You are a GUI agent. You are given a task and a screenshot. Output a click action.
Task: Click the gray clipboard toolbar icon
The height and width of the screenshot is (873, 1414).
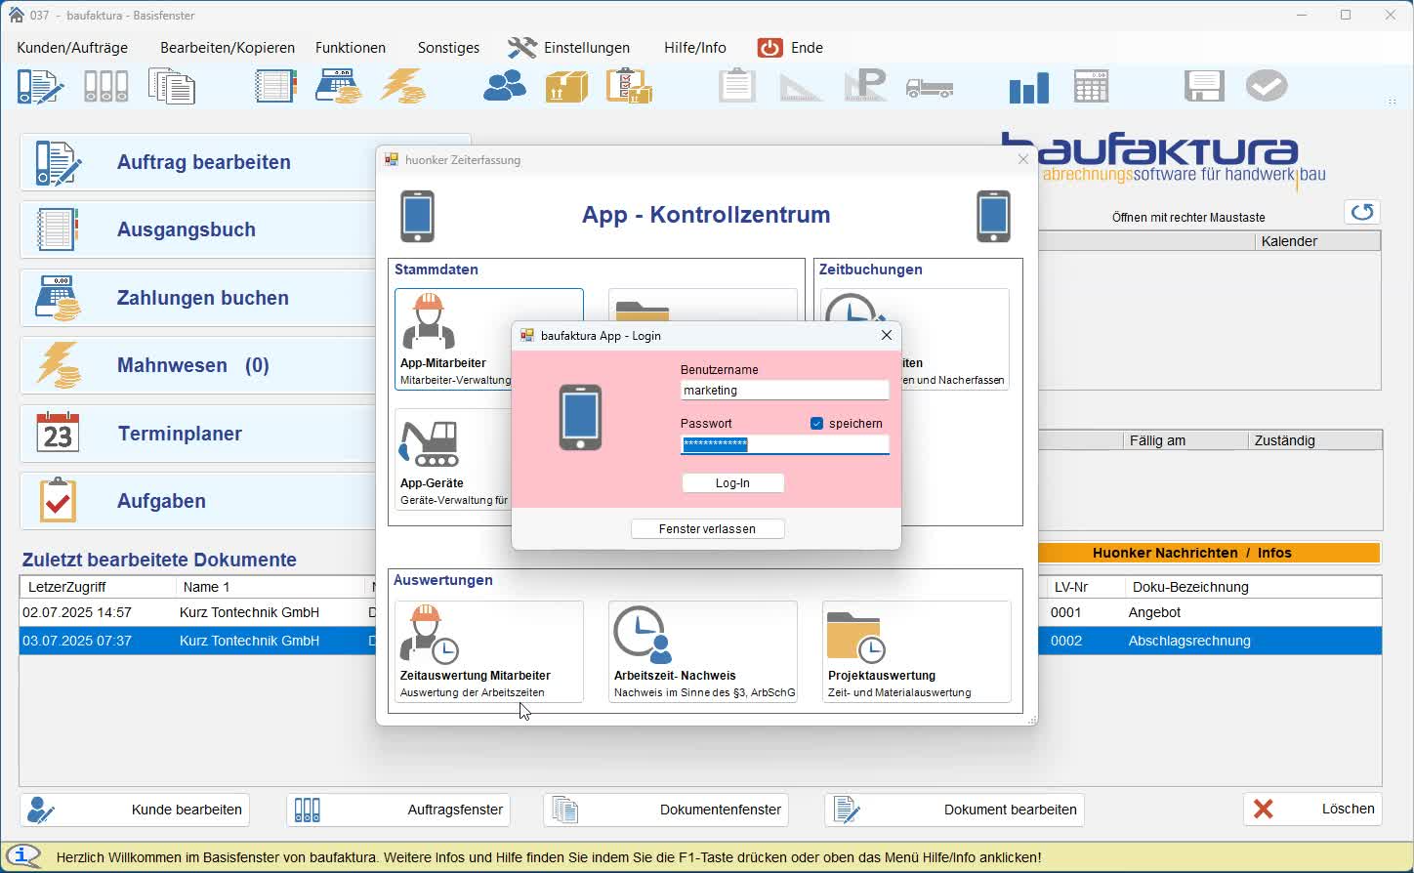pos(737,87)
